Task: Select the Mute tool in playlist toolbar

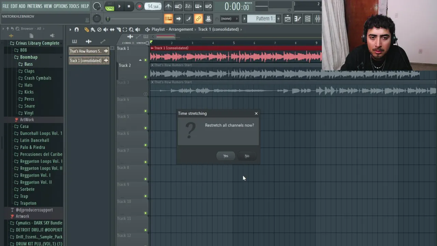Action: 106,30
